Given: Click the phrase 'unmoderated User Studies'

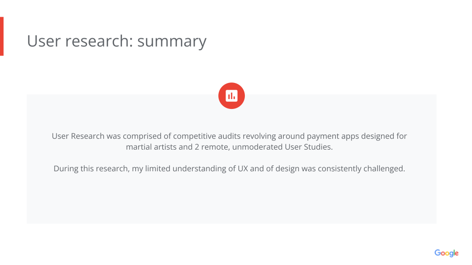Looking at the screenshot, I should (x=281, y=147).
